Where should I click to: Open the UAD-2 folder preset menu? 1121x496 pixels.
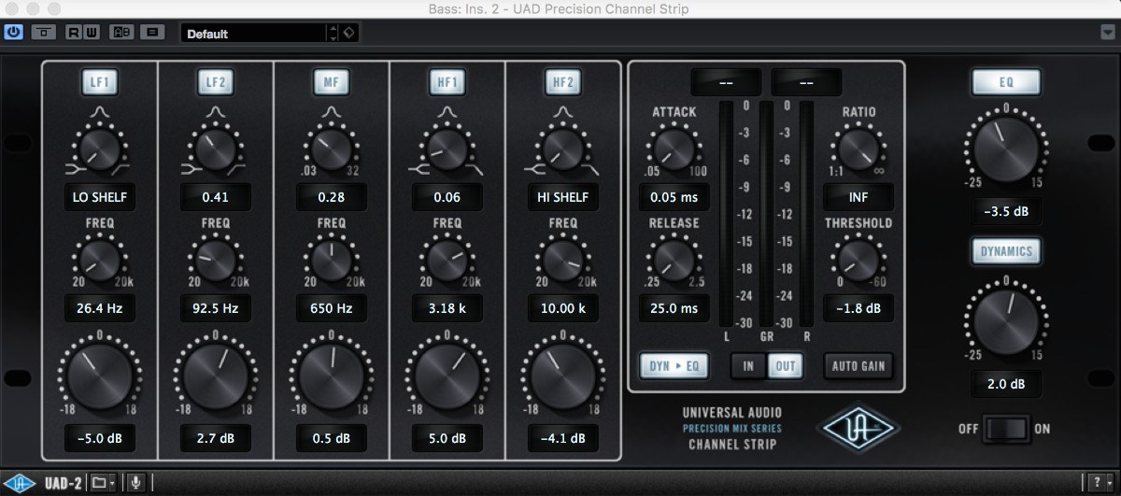point(103,483)
